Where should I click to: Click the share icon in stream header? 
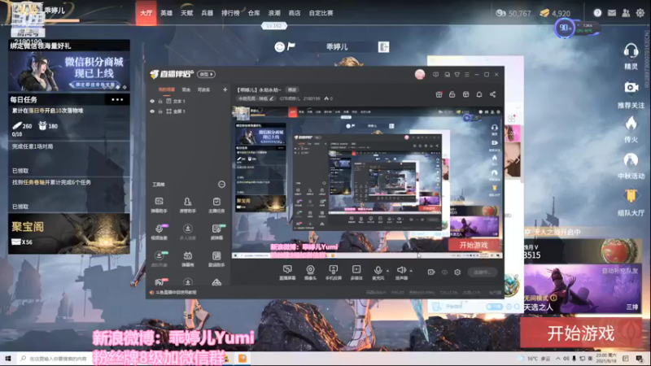pos(492,94)
